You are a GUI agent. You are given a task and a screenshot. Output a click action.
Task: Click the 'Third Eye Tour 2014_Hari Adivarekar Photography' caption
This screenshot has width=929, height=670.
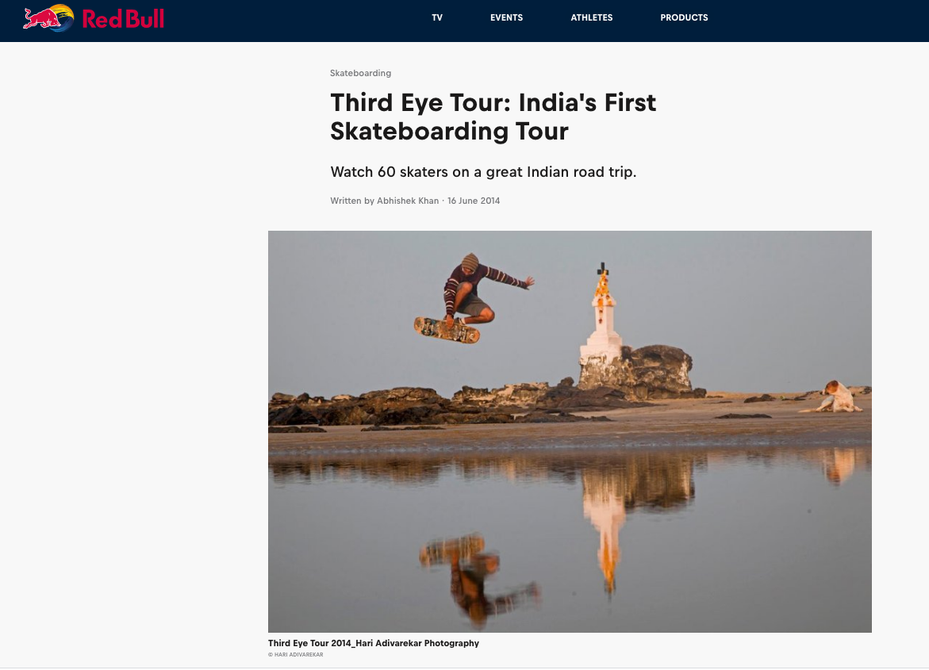coord(373,643)
